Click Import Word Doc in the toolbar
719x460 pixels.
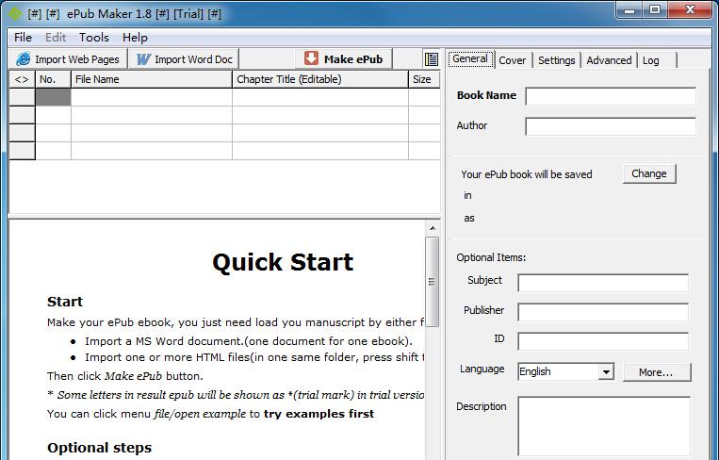[x=185, y=59]
